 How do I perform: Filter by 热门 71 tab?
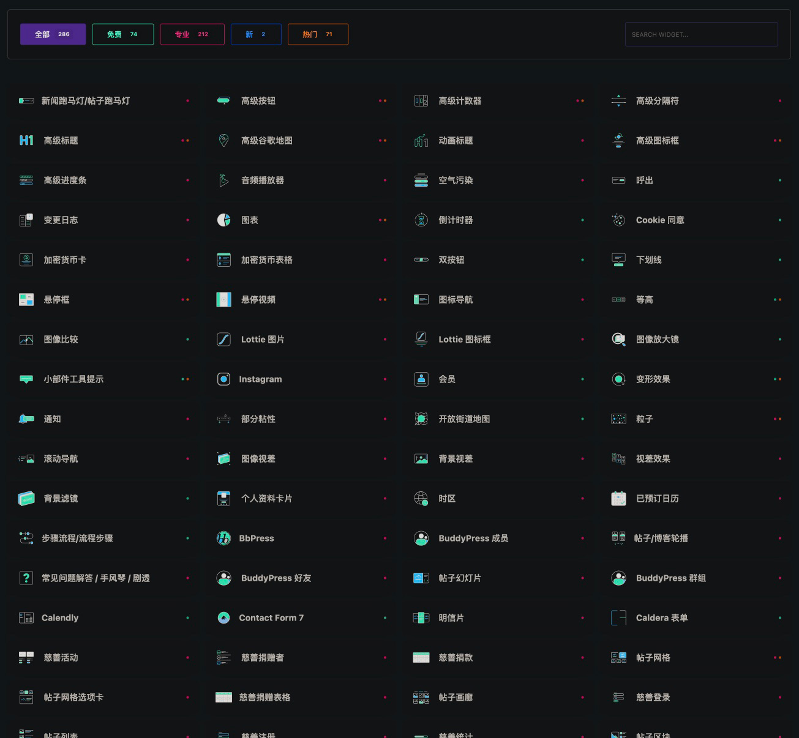(x=318, y=34)
